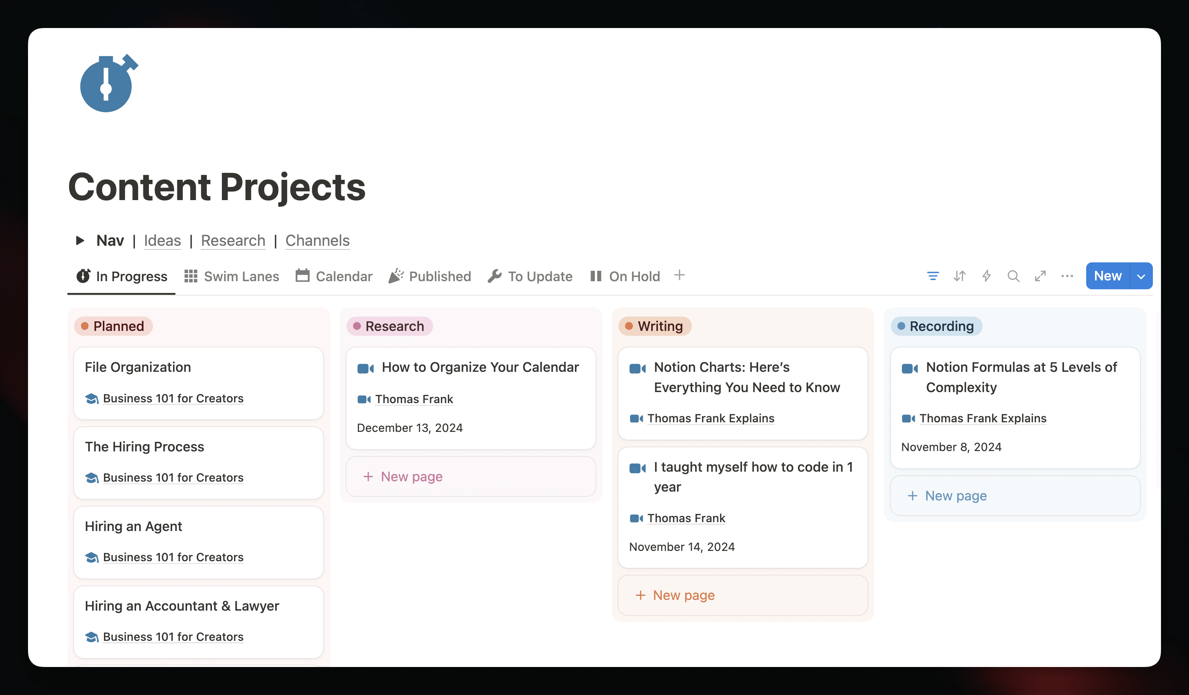Open Thomas Frank channel link in Research column

414,399
